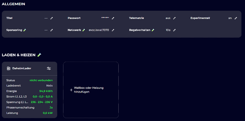Screen dimensions: 245x121
Task: Click the Netzwerk label
Action: pos(74,30)
